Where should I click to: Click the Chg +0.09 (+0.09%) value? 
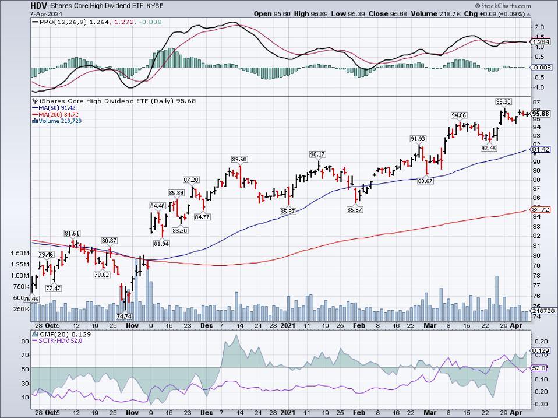495,14
